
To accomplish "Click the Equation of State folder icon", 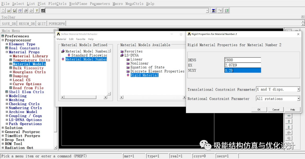I will coord(128,67).
